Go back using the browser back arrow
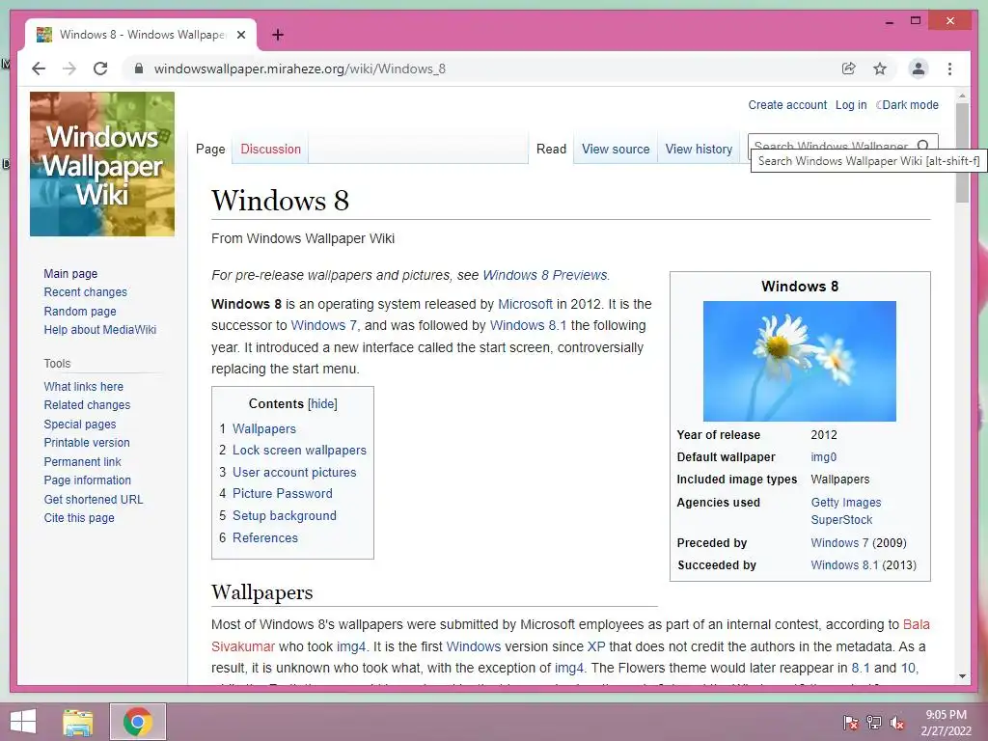The width and height of the screenshot is (988, 741). [x=39, y=69]
